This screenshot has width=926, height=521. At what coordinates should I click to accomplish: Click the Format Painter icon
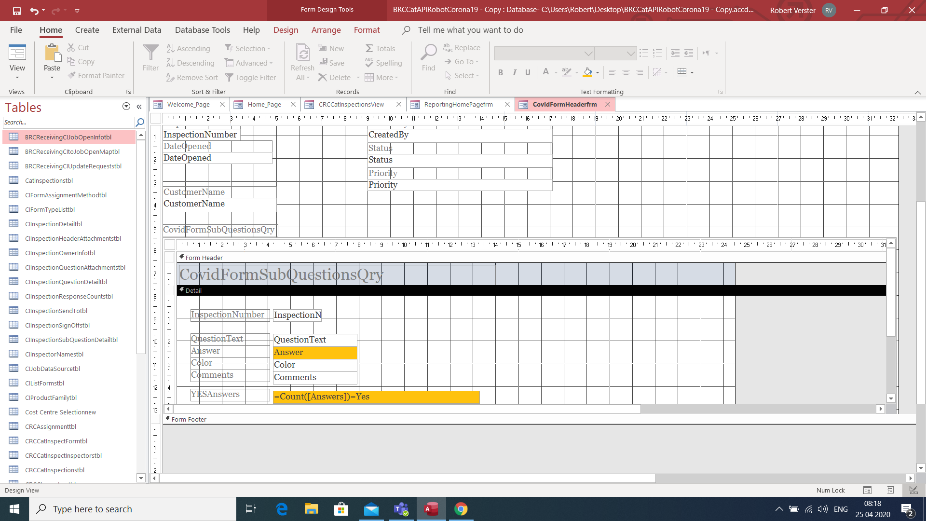tap(72, 76)
